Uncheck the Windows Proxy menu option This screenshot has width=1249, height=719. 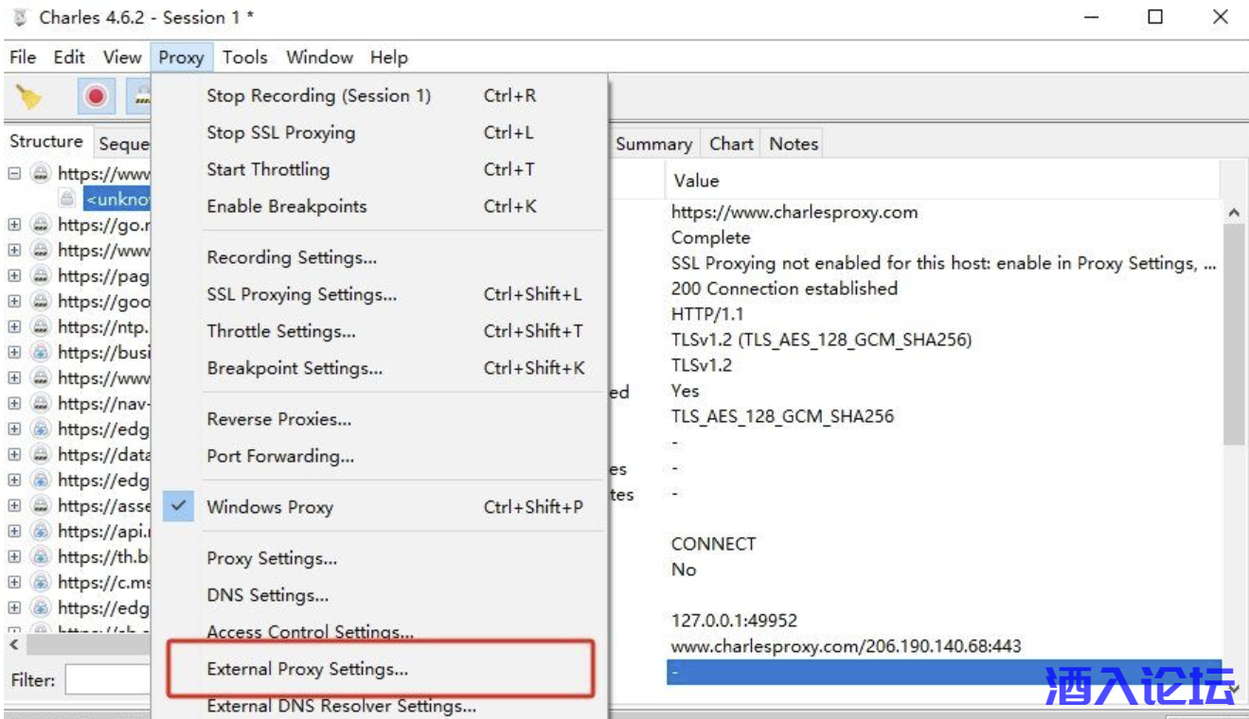[270, 507]
